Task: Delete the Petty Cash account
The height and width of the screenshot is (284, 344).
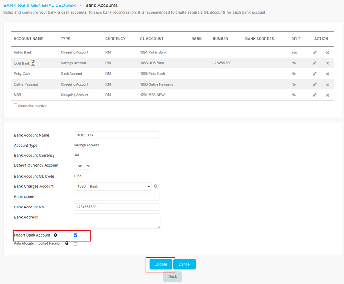Action: 327,74
